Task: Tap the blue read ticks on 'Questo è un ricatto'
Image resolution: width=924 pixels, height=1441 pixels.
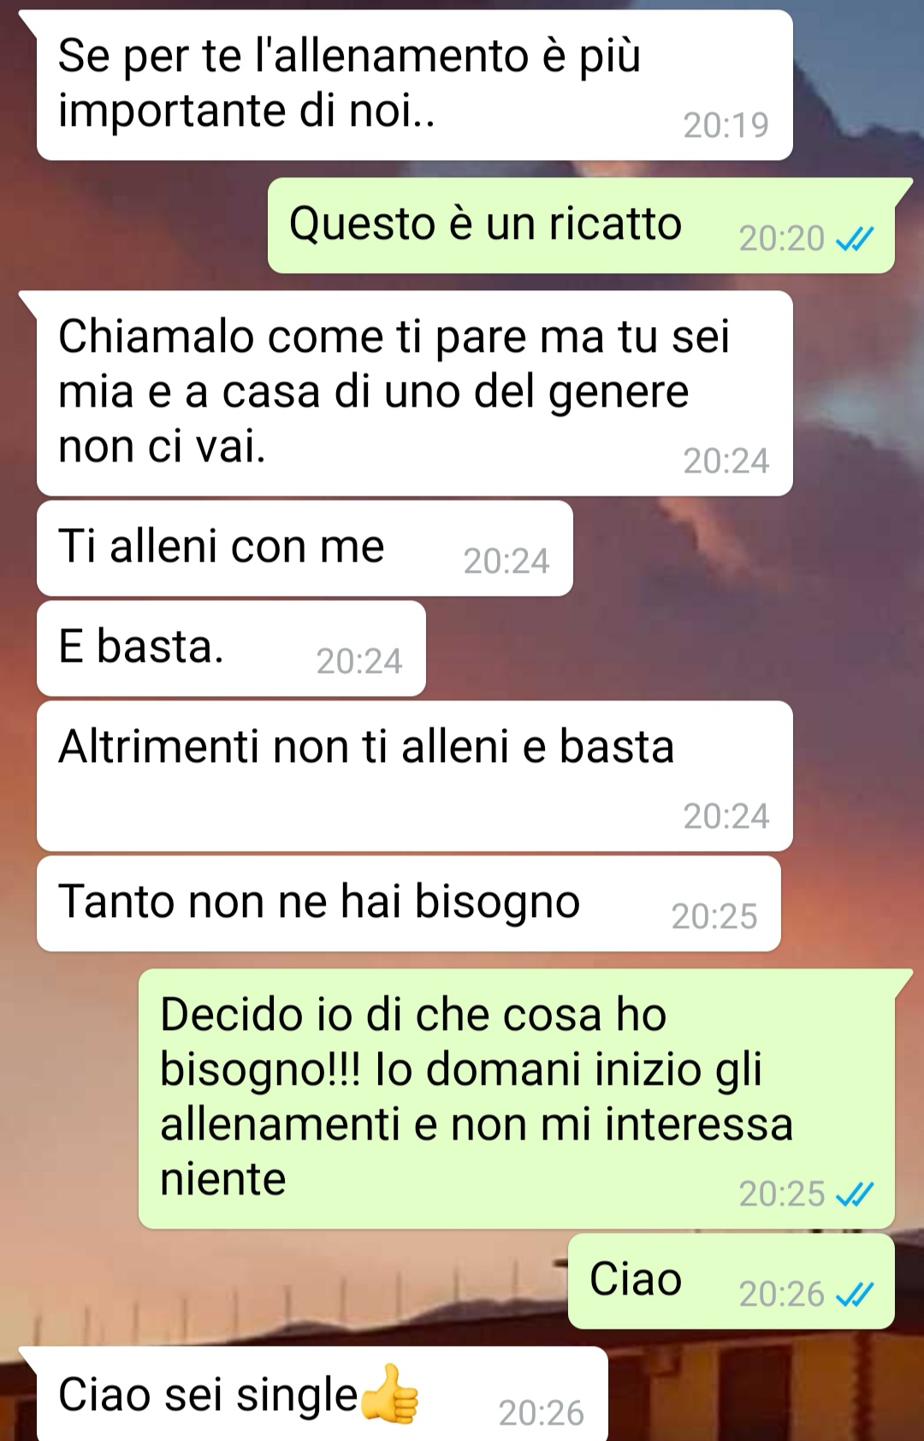Action: (855, 239)
